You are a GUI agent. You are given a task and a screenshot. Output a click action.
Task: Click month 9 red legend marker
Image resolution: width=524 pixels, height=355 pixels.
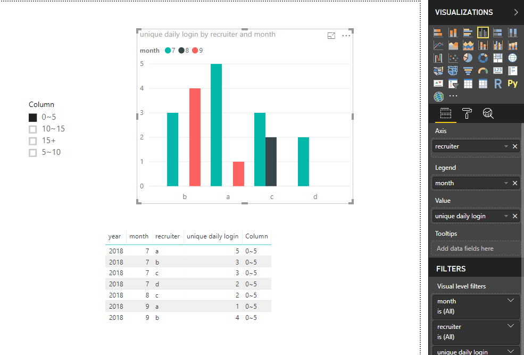point(195,51)
